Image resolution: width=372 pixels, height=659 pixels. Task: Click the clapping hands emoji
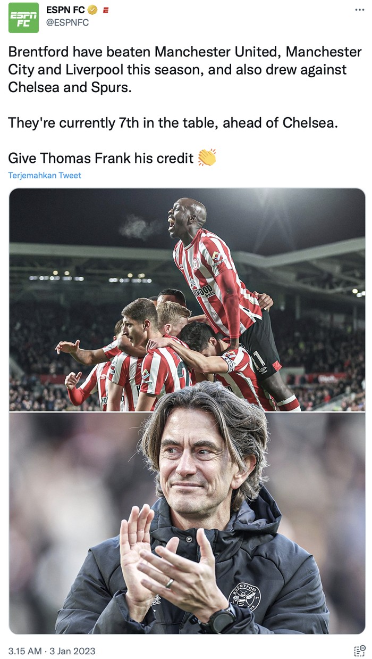coord(207,158)
